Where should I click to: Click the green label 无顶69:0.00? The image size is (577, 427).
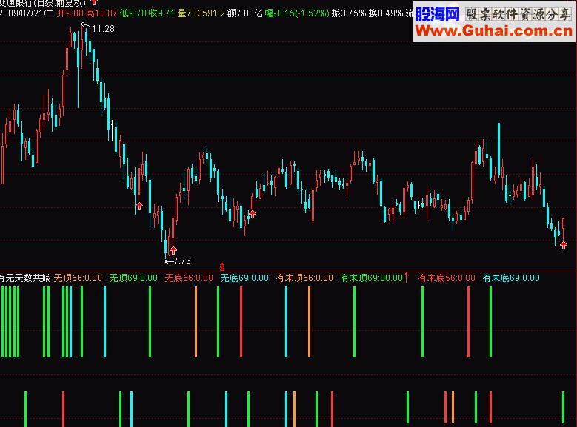133,278
